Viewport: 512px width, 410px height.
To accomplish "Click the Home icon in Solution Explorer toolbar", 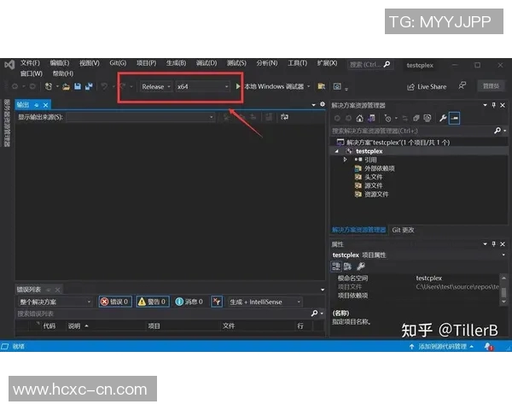I will tap(359, 118).
